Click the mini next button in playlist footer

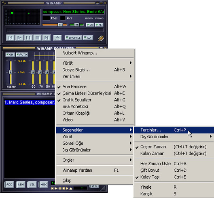pos(67,188)
